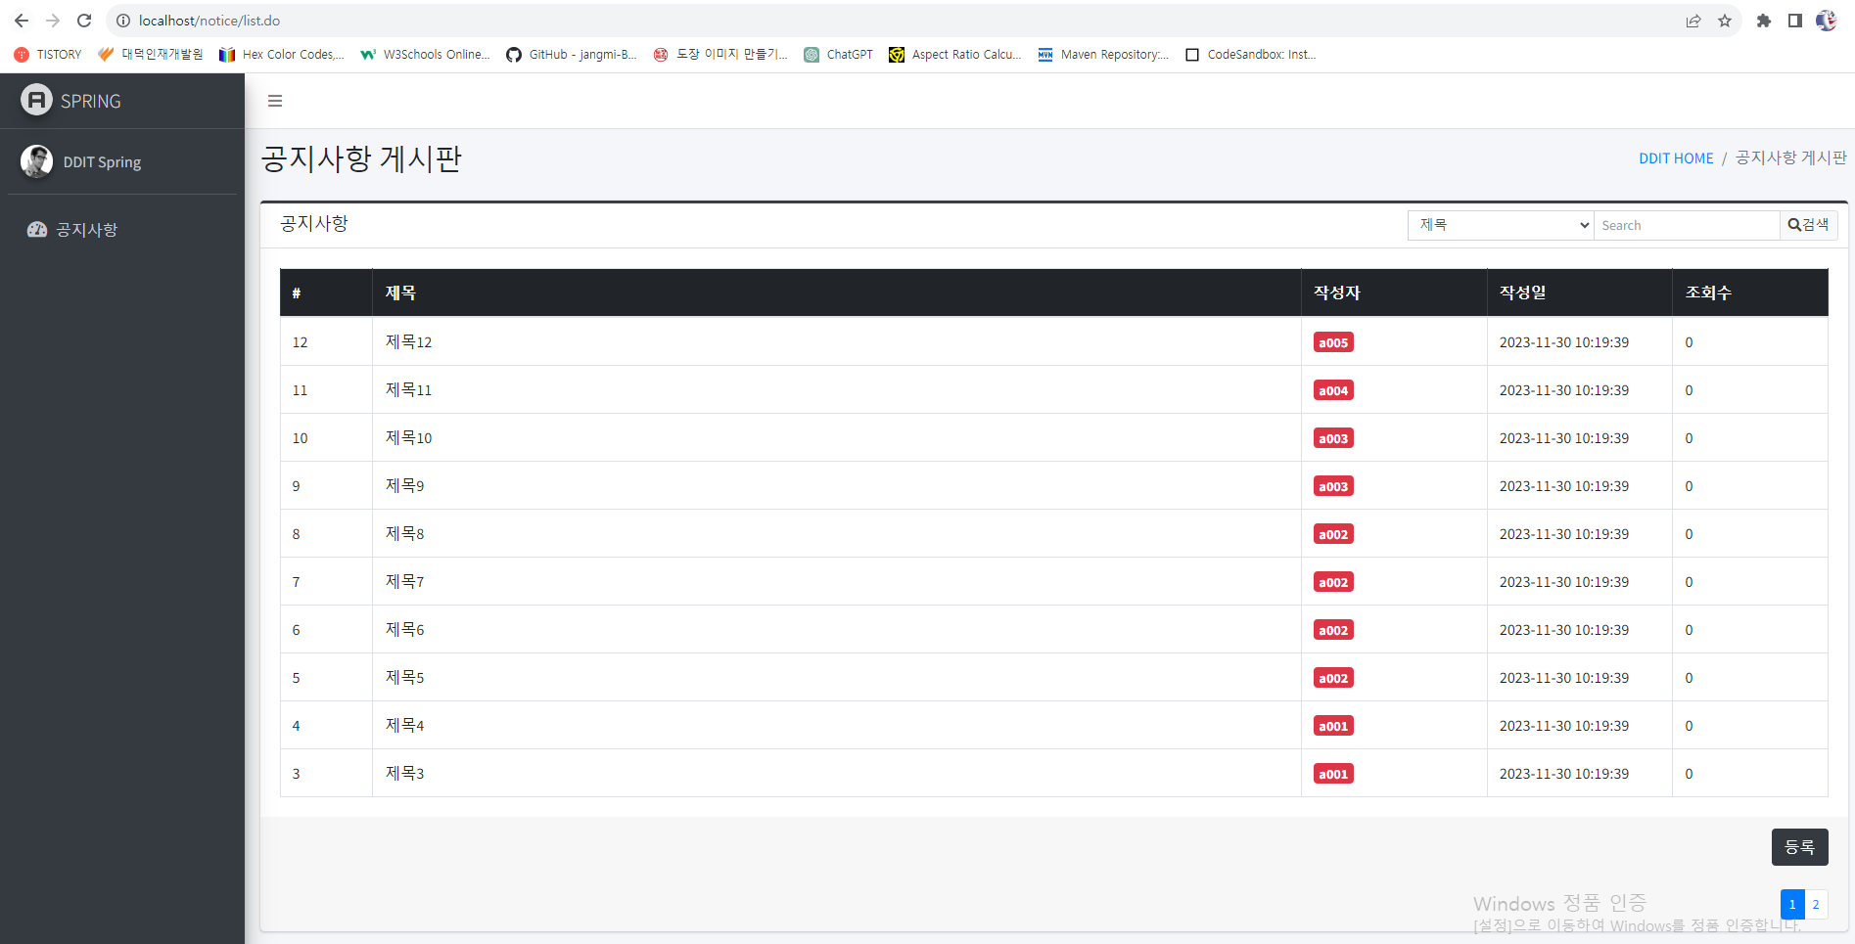
Task: Click the SPRING brand text
Action: (91, 101)
